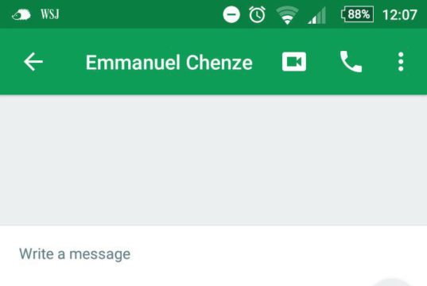Viewport: 427px width, 286px height.
Task: Tap the alarm clock status icon
Action: point(257,14)
